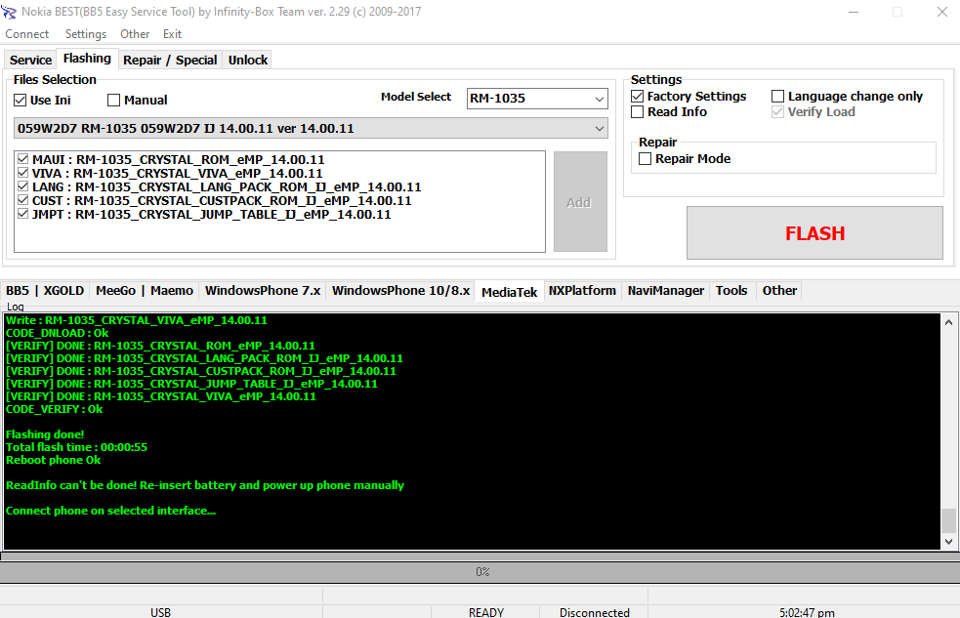Click the ReadInfo can't be done log line
Image resolution: width=960 pixels, height=618 pixels.
click(x=205, y=485)
